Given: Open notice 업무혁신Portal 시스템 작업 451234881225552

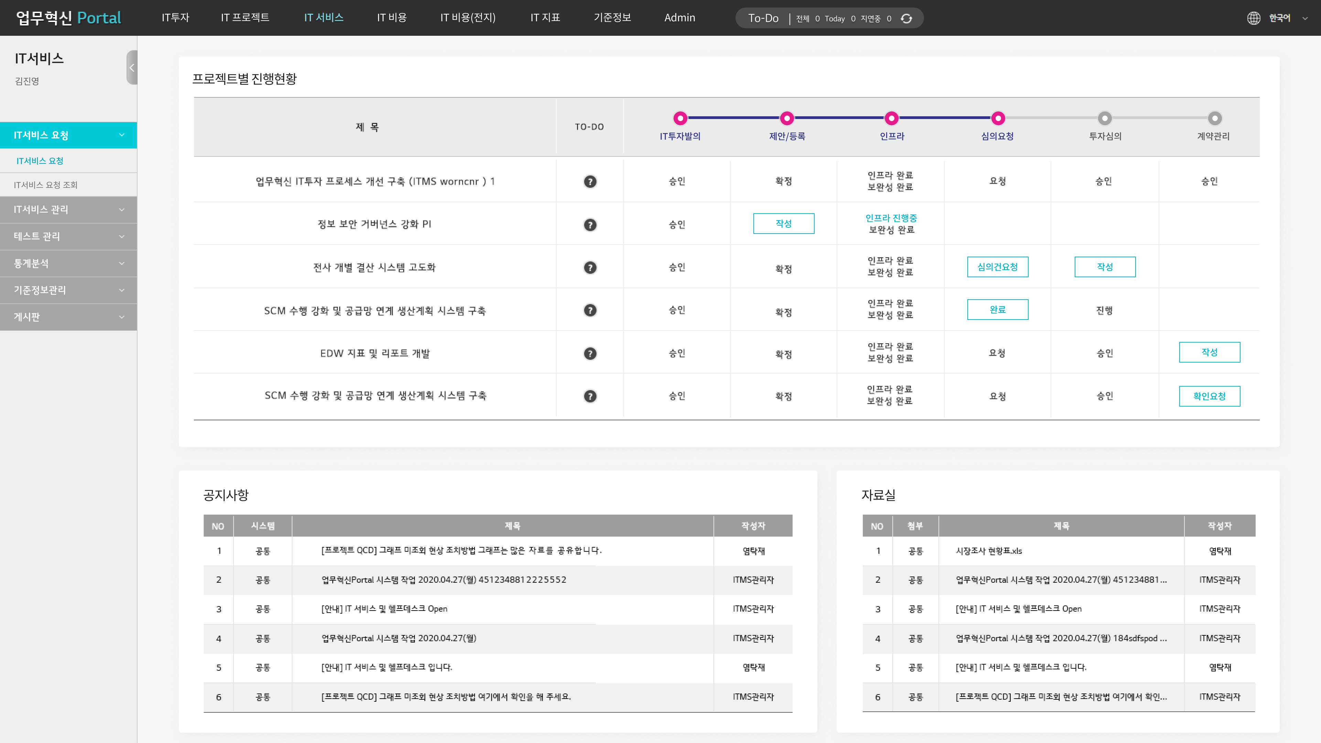Looking at the screenshot, I should (x=443, y=580).
